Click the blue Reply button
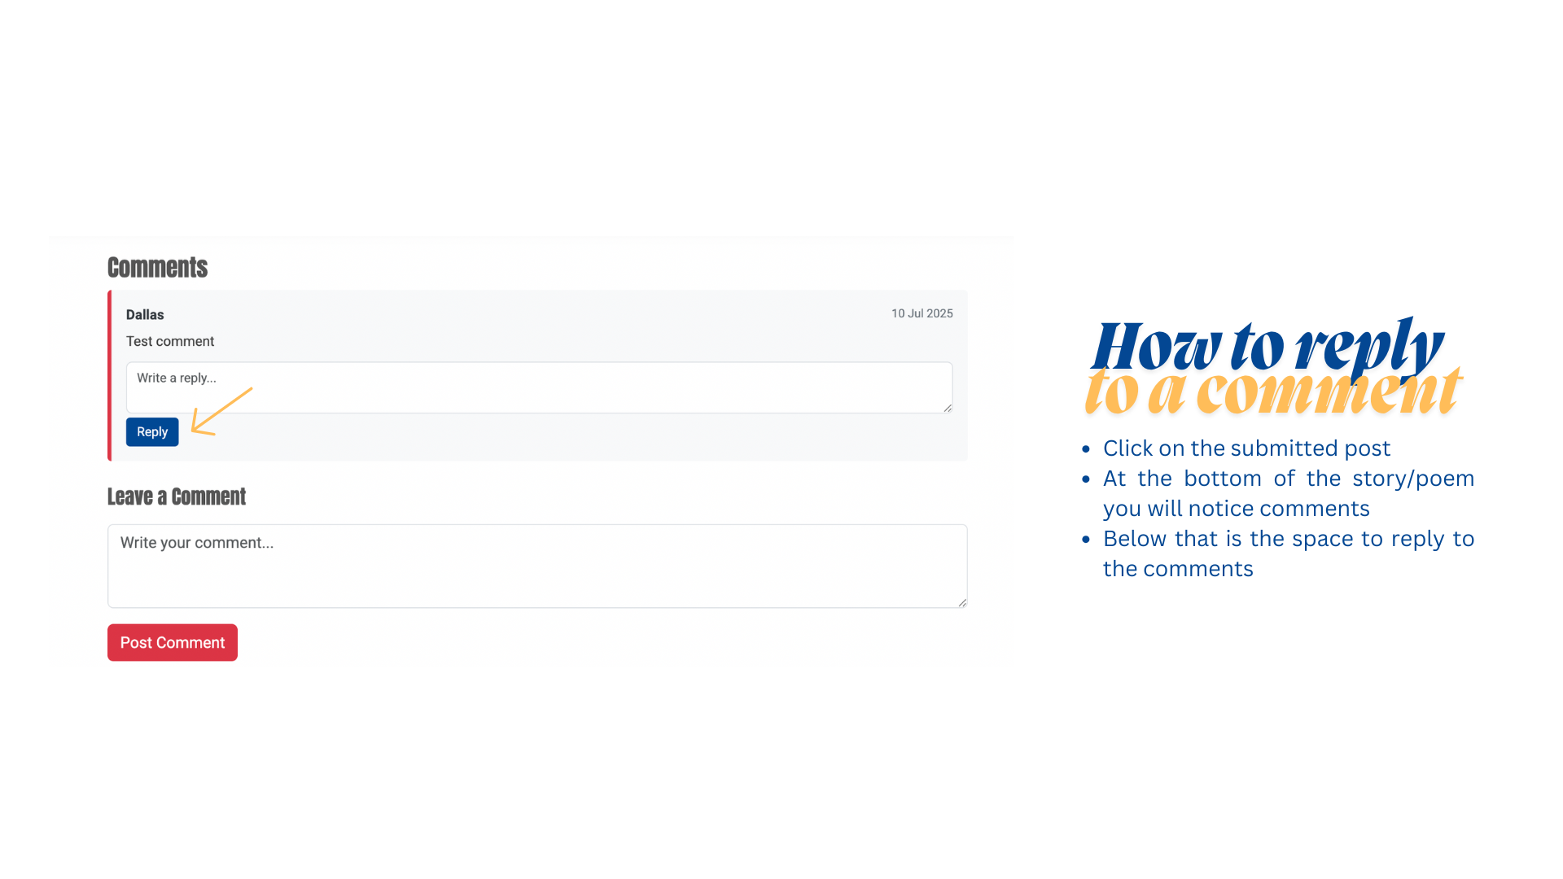 (152, 432)
